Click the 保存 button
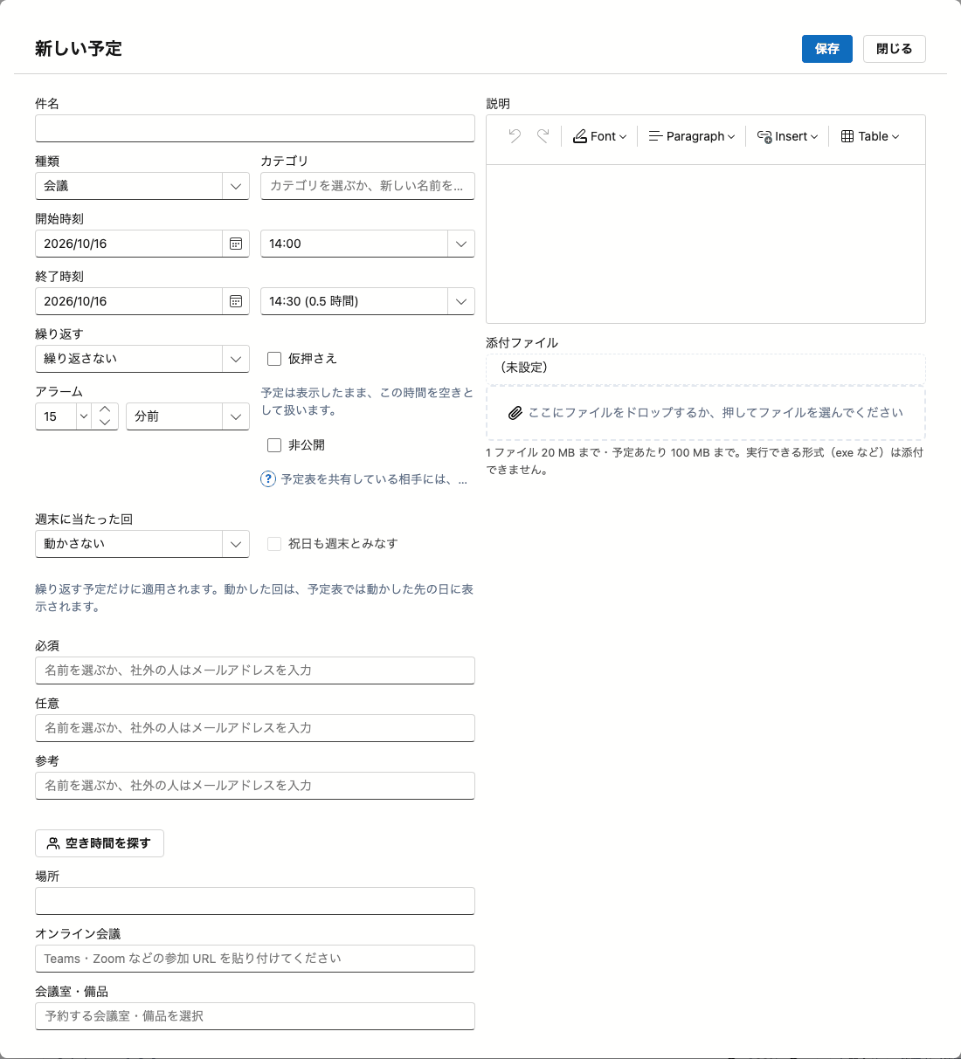Viewport: 961px width, 1059px height. 827,49
